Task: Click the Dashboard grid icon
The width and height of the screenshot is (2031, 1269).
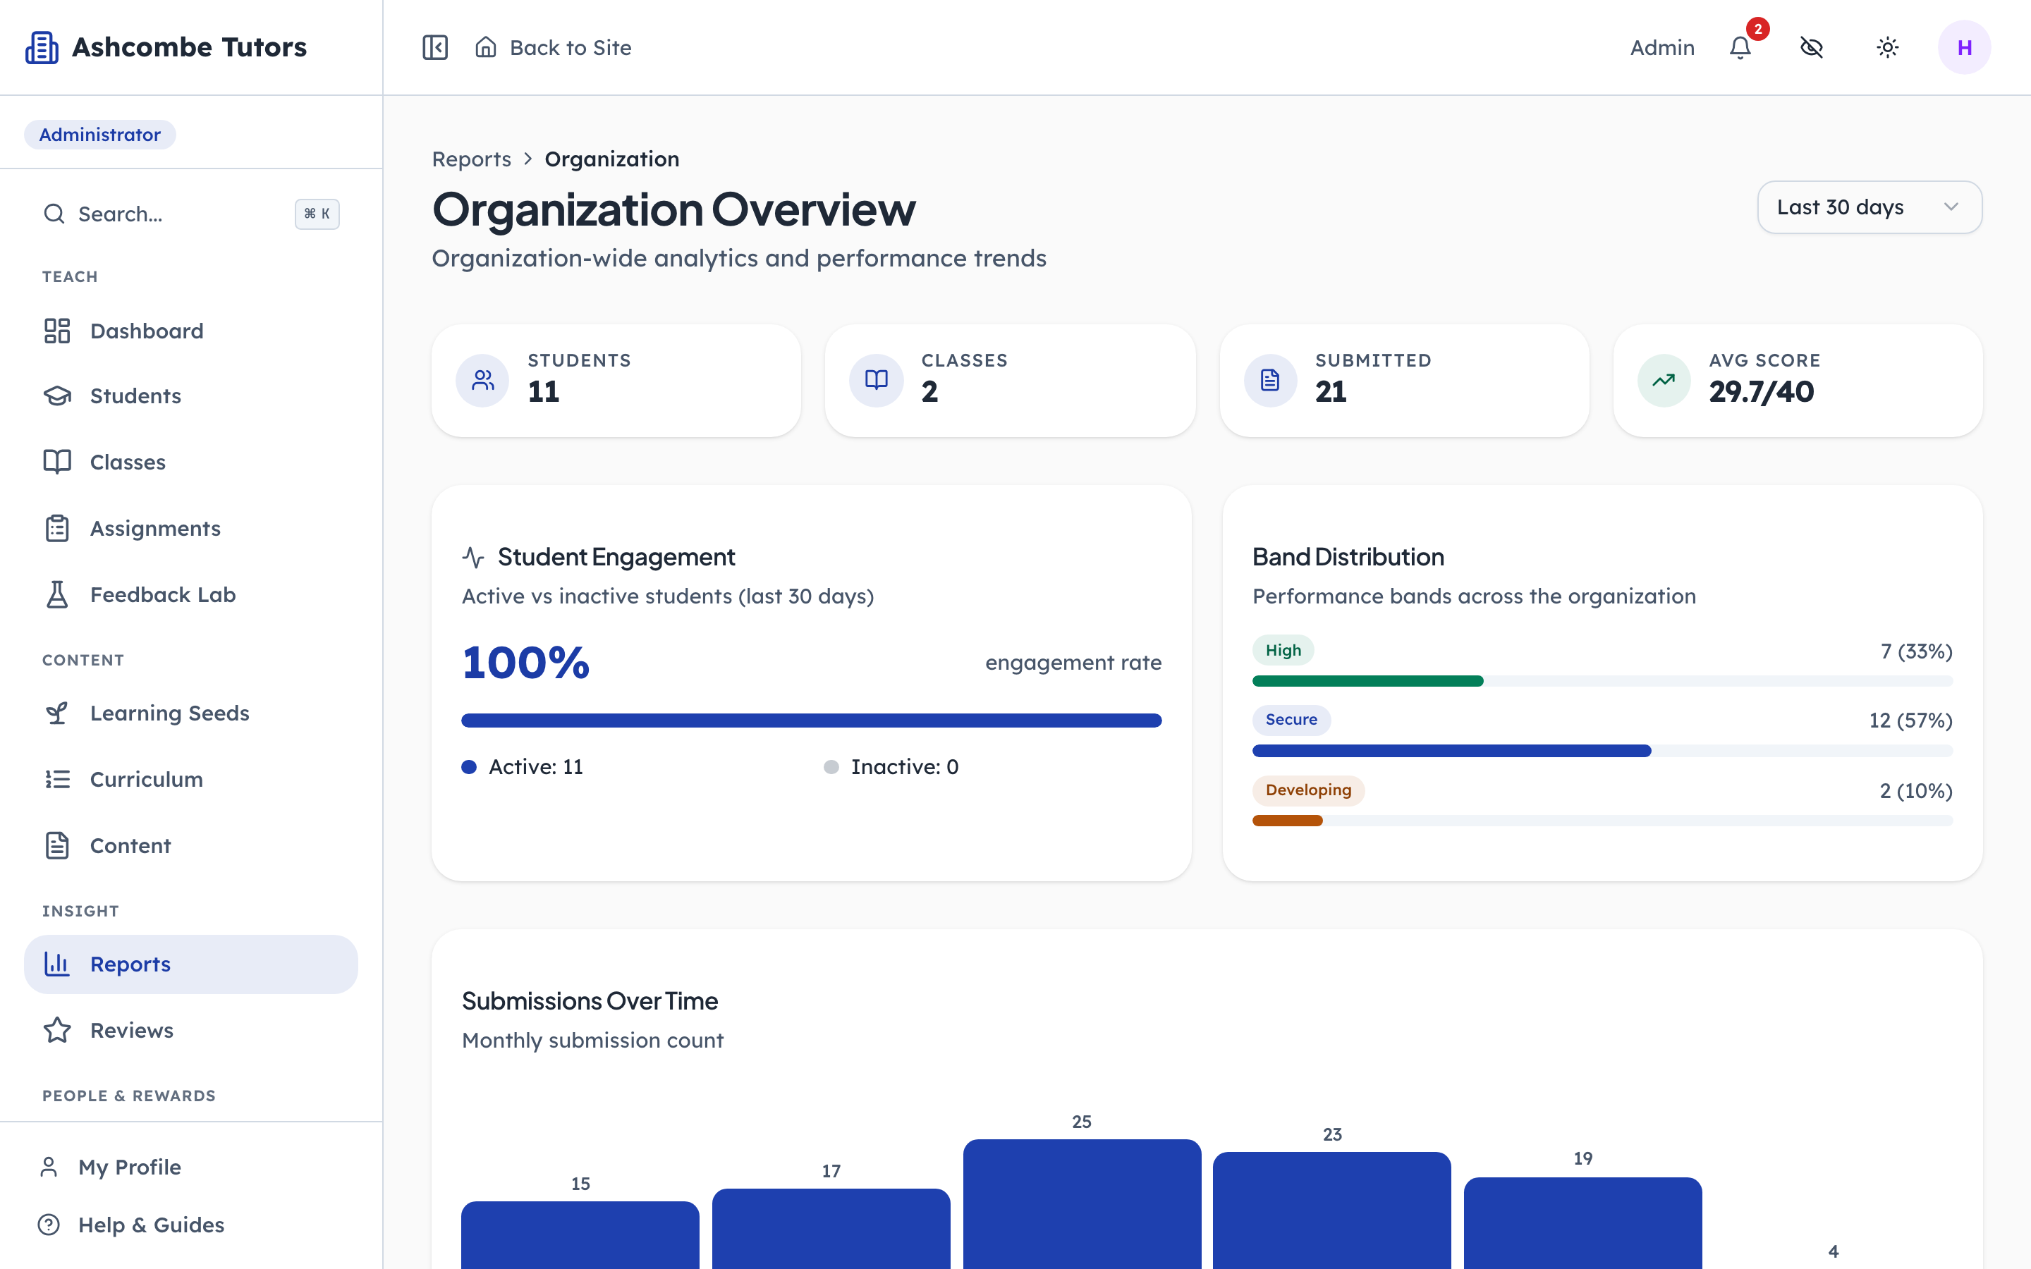Action: pos(57,331)
